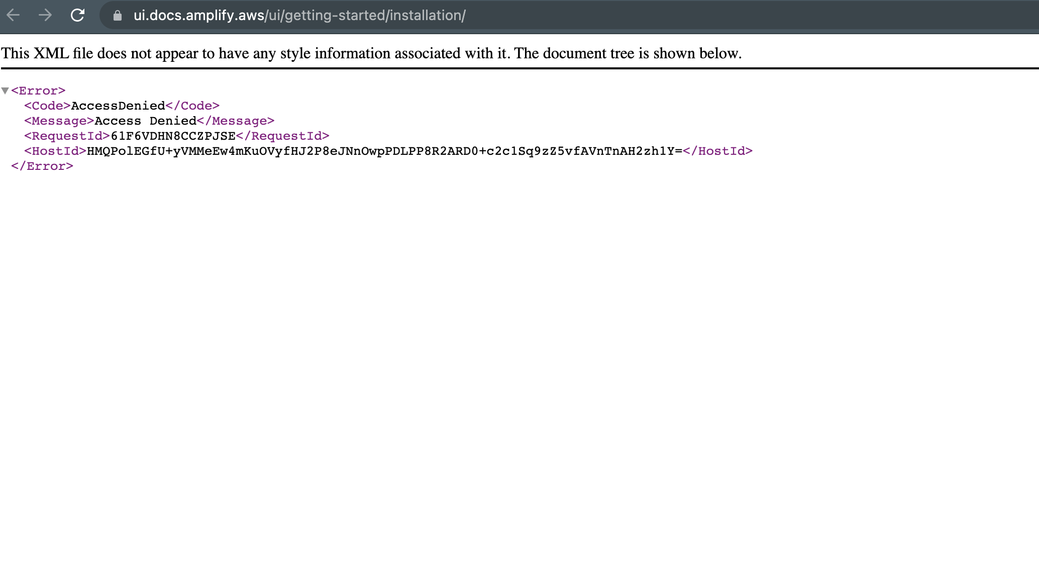Reload the page with the refresh icon

click(78, 15)
